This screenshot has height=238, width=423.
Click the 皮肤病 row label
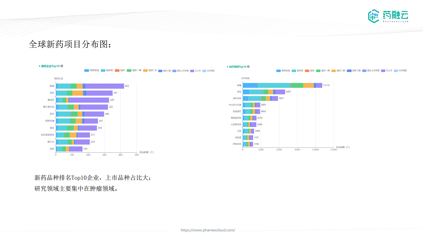pos(238,137)
